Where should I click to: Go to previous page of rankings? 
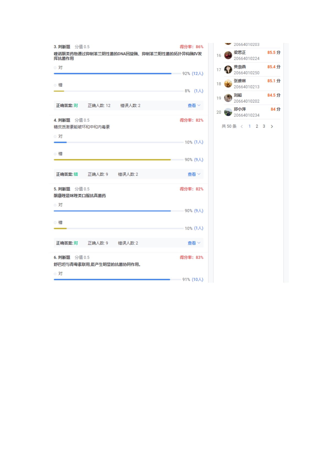(242, 126)
